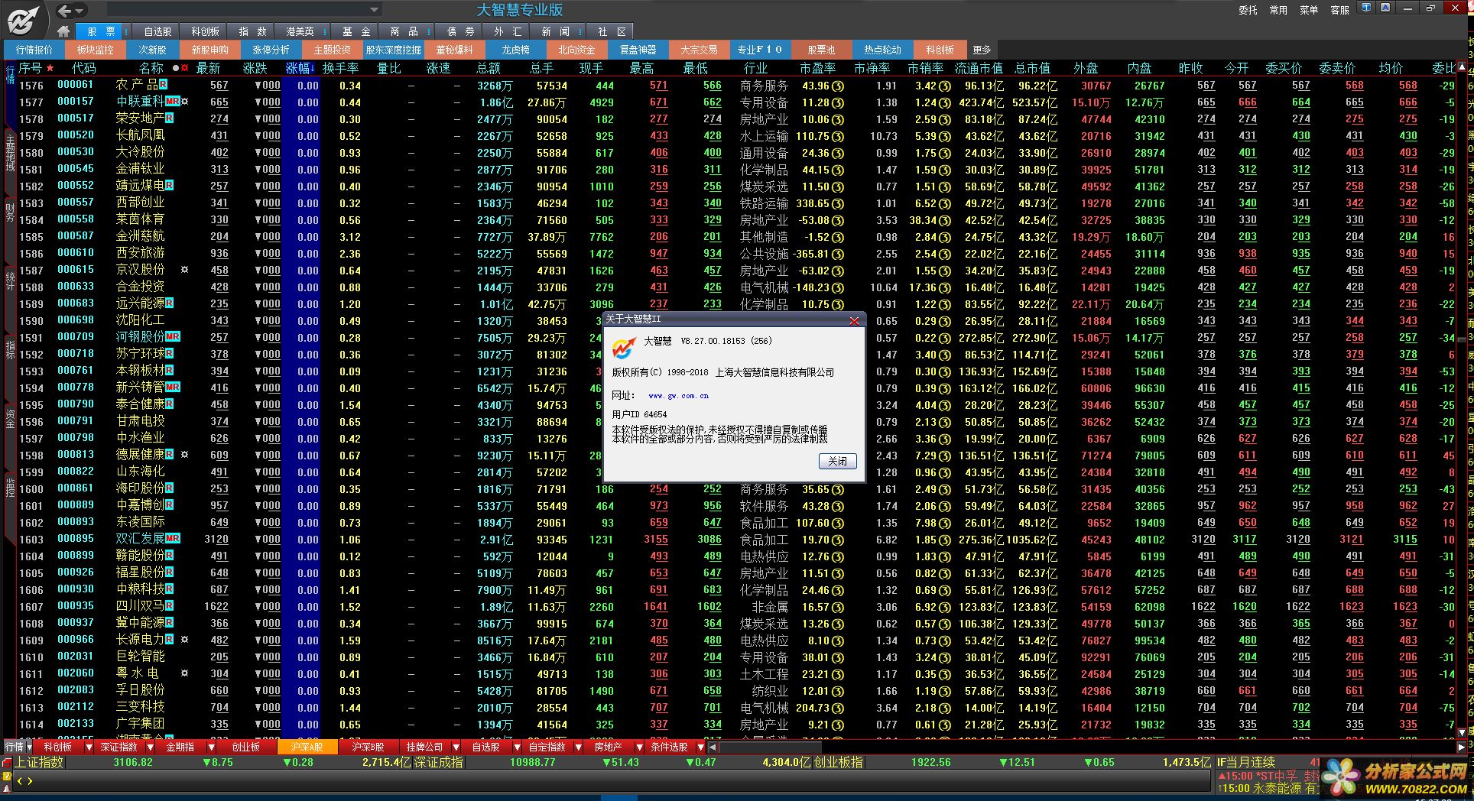Click the yellow left chevron in status bar

pos(20,781)
